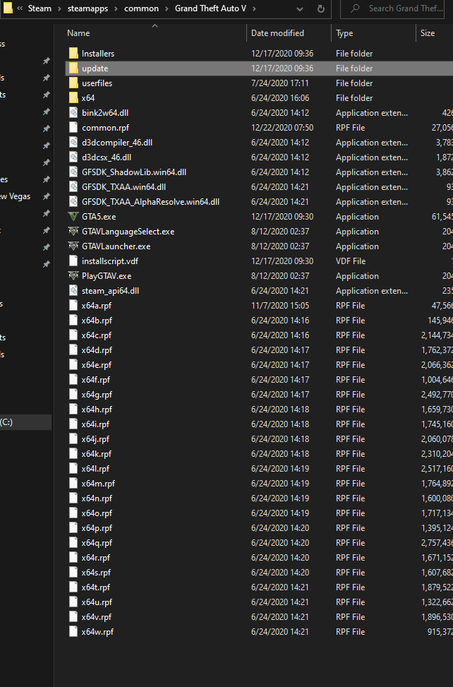The image size is (453, 687).
Task: Click the common.rpf file icon
Action: 73,128
